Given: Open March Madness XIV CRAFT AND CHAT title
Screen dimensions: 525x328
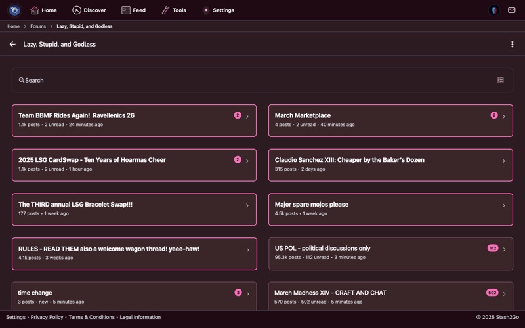Looking at the screenshot, I should 331,293.
